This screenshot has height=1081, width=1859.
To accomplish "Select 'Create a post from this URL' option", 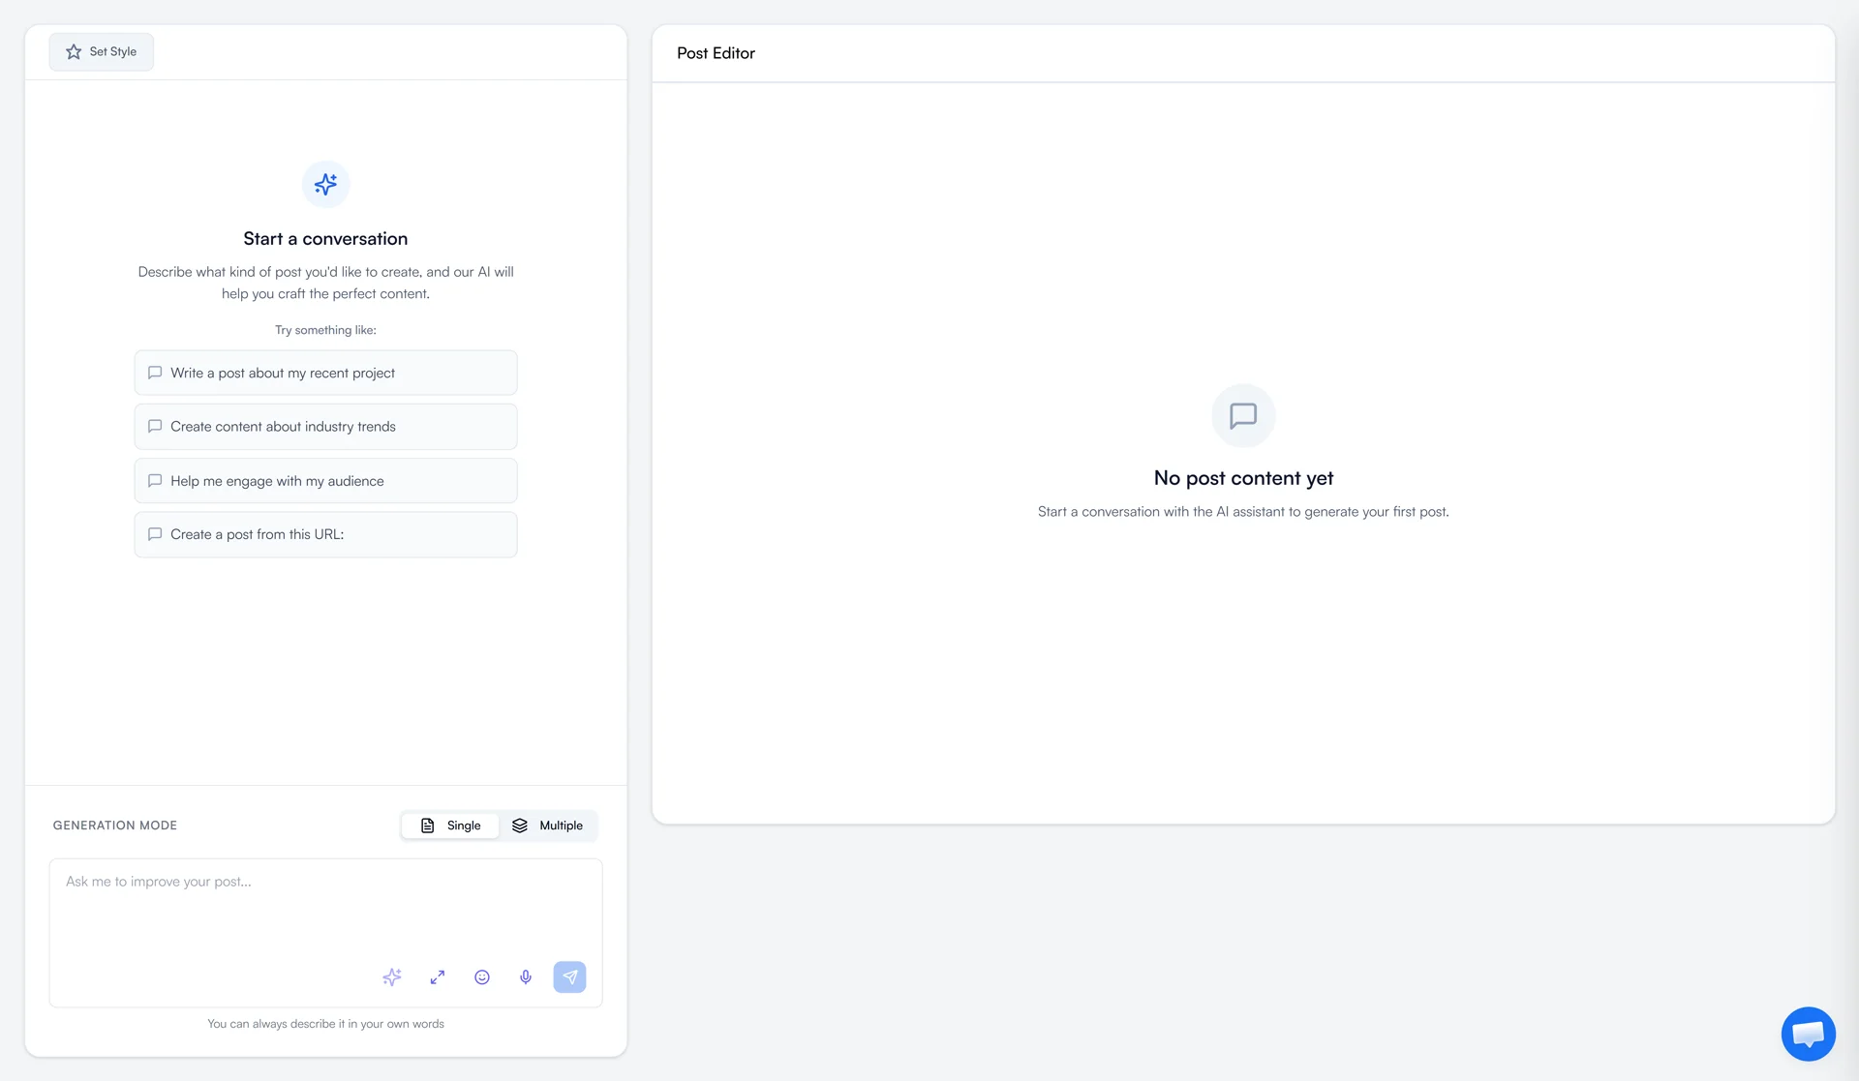I will 325,534.
